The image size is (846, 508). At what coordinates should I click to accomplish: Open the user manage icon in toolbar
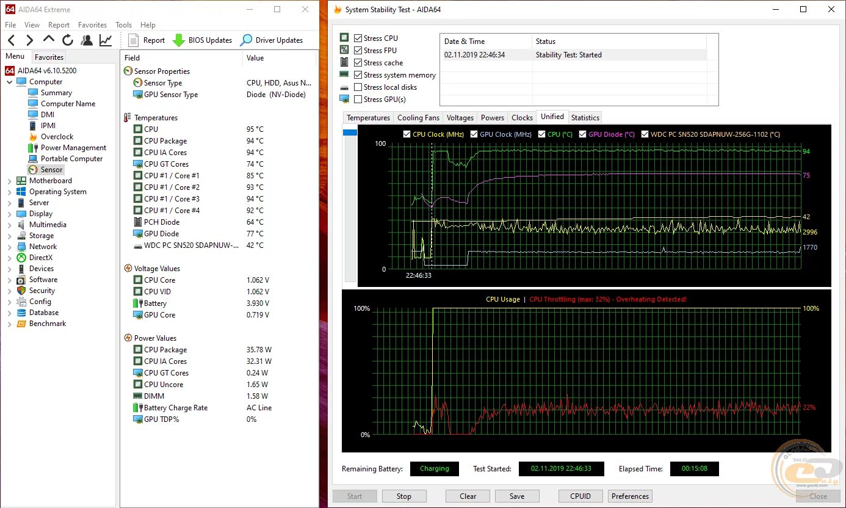point(87,40)
